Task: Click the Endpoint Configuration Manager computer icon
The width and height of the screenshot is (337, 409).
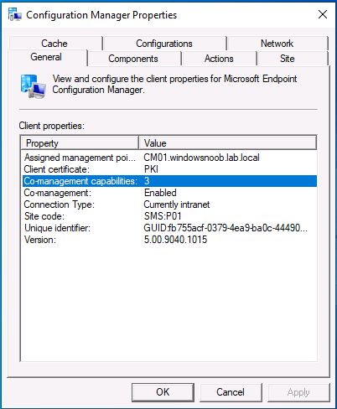Action: click(33, 86)
